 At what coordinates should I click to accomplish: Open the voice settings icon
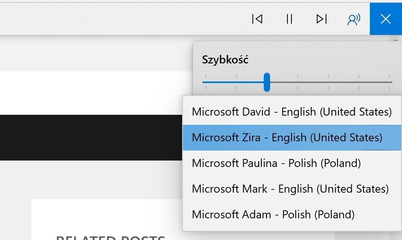(x=354, y=19)
